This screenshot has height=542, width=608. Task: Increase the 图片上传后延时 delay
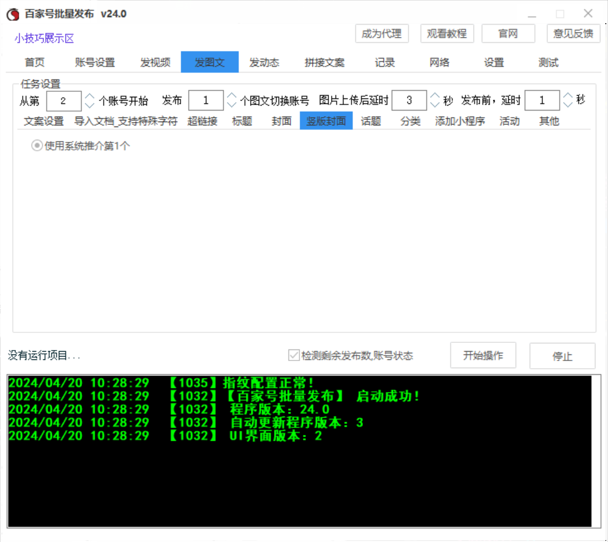pyautogui.click(x=435, y=96)
